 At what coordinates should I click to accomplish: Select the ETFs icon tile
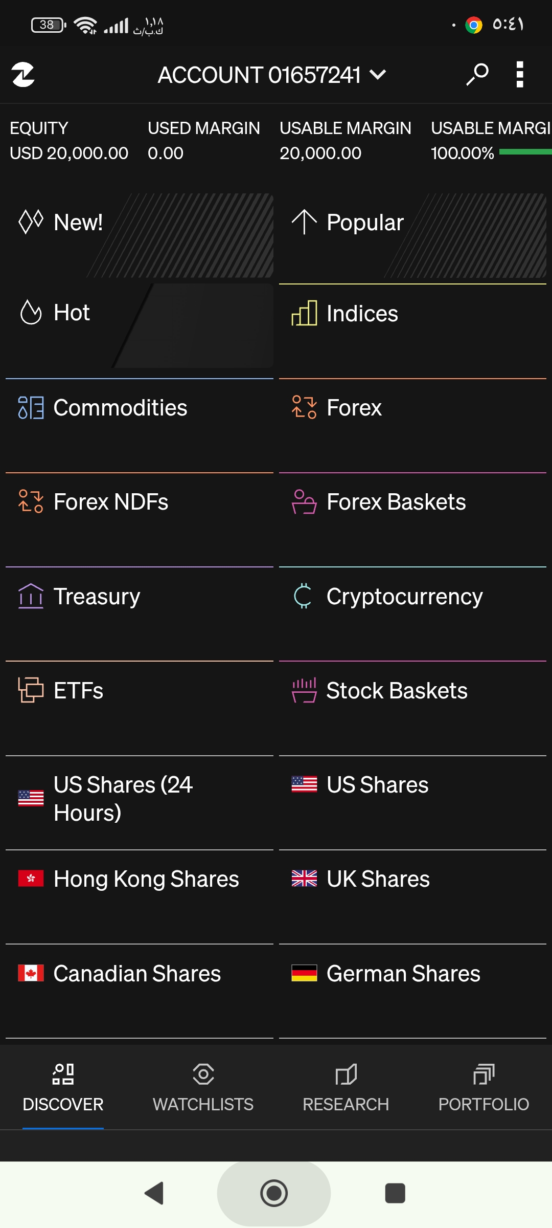[31, 690]
